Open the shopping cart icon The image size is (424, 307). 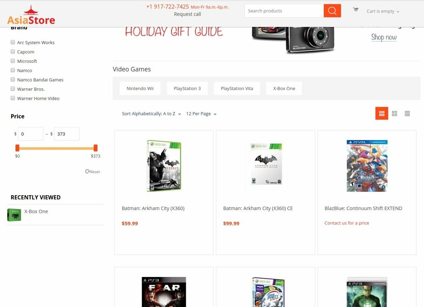355,10
